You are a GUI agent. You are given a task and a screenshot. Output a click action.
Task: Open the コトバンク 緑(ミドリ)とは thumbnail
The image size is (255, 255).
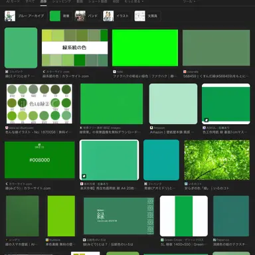[21, 48]
